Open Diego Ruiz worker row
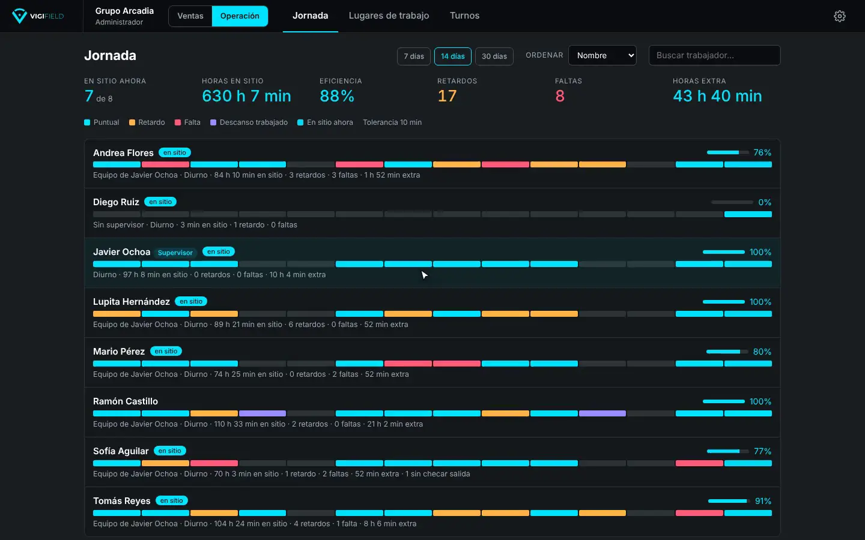The width and height of the screenshot is (865, 540). pos(432,214)
